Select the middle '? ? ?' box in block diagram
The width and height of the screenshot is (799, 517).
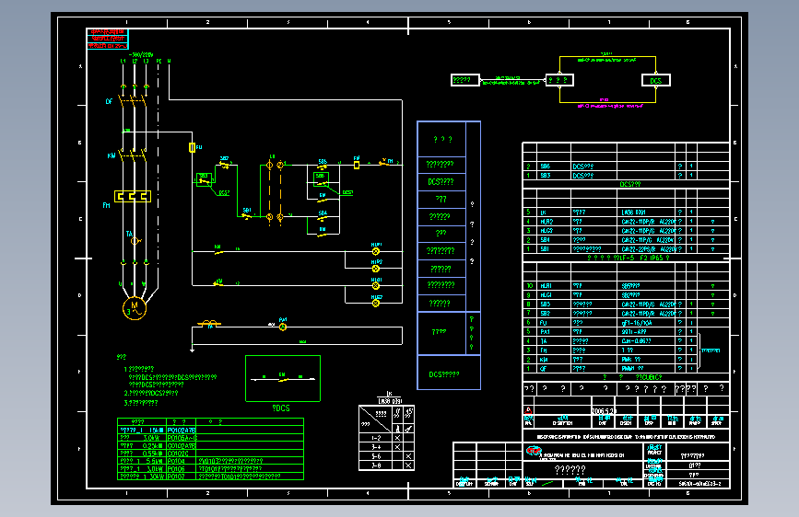coord(559,80)
